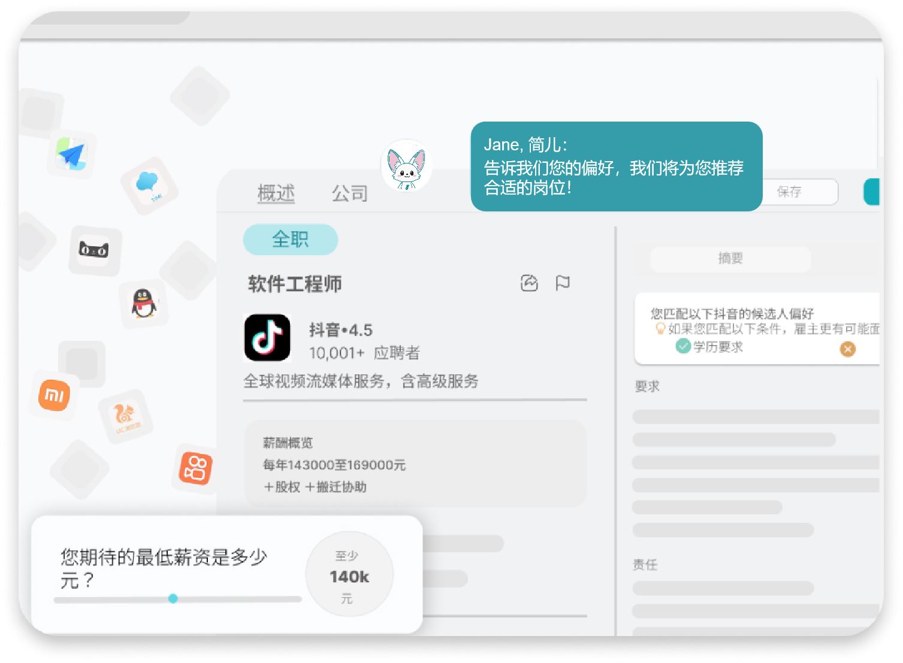Image resolution: width=903 pixels, height=663 pixels.
Task: Click the Douyin logo on job card
Action: (267, 337)
